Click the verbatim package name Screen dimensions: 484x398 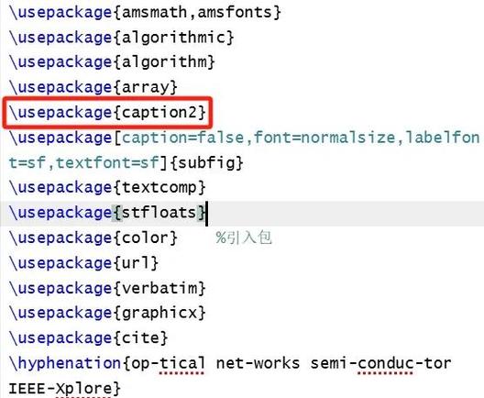point(159,288)
